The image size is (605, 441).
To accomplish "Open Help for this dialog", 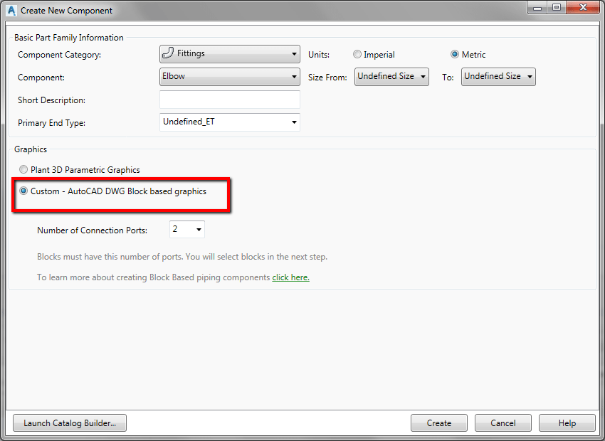I will (567, 423).
